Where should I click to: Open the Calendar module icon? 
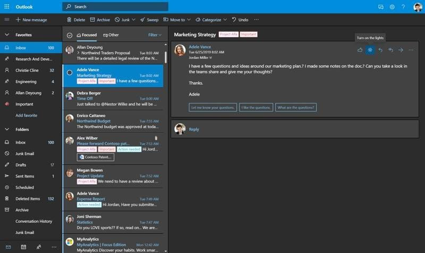23,247
